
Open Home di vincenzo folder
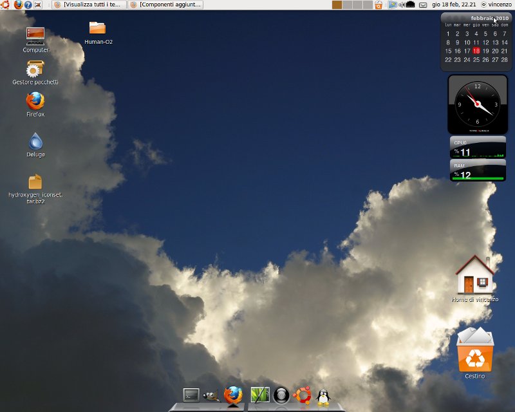coord(475,279)
